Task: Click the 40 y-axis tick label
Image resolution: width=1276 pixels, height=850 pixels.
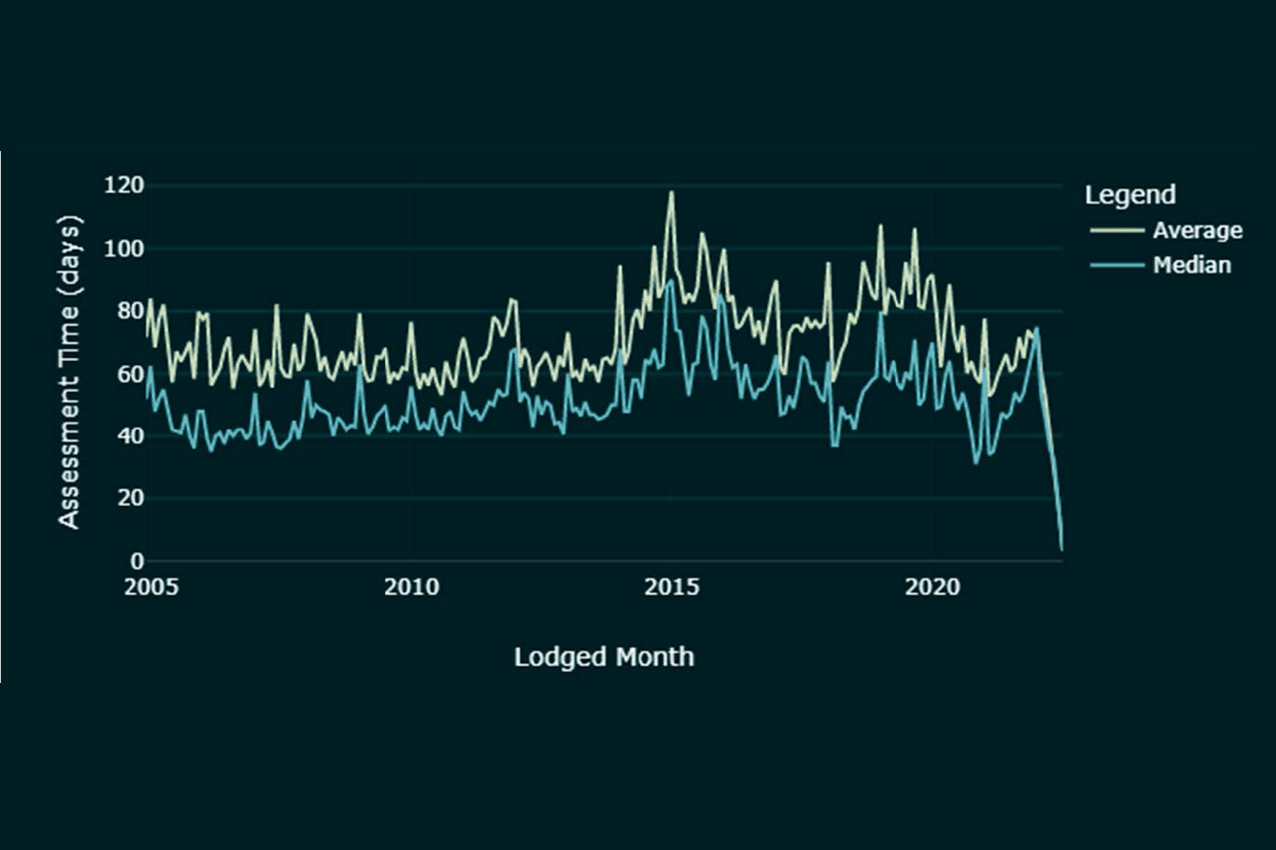Action: (x=130, y=436)
